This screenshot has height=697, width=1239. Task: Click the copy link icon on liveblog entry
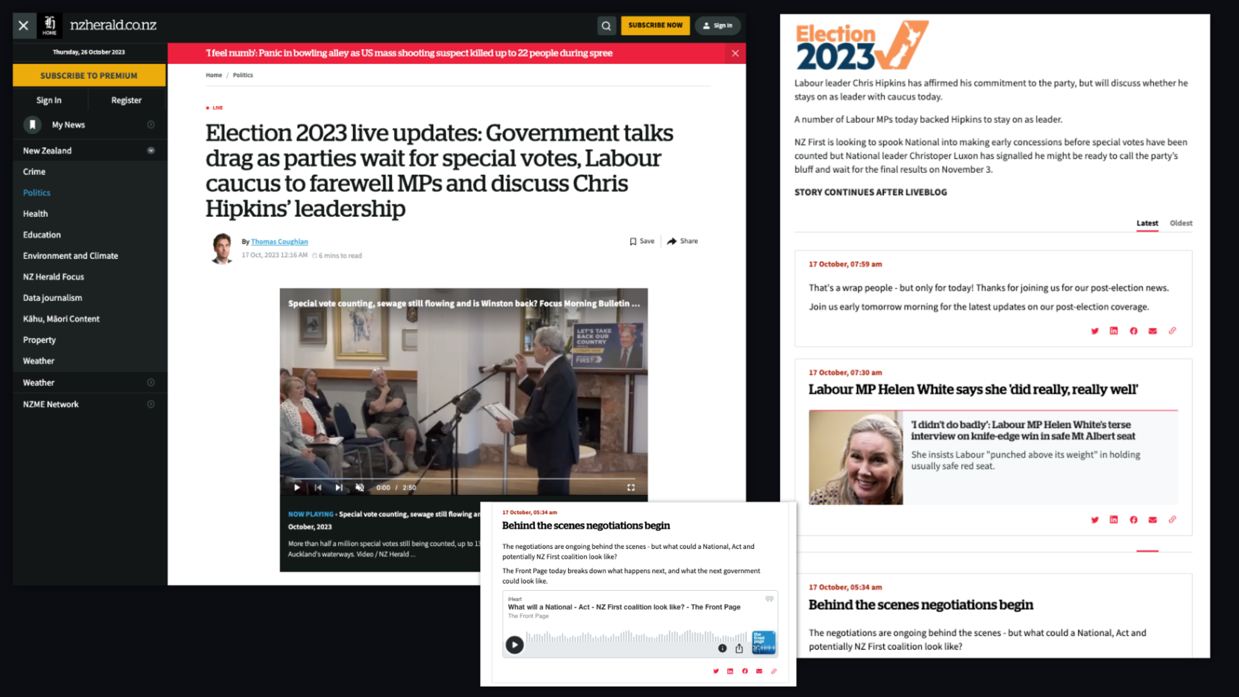pyautogui.click(x=1172, y=331)
